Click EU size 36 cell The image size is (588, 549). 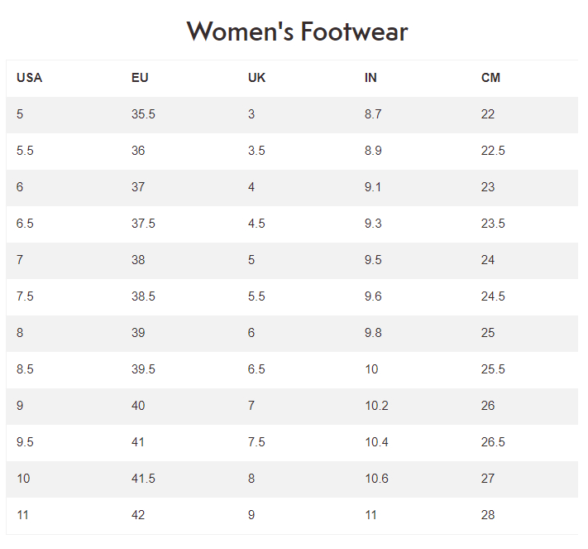138,151
